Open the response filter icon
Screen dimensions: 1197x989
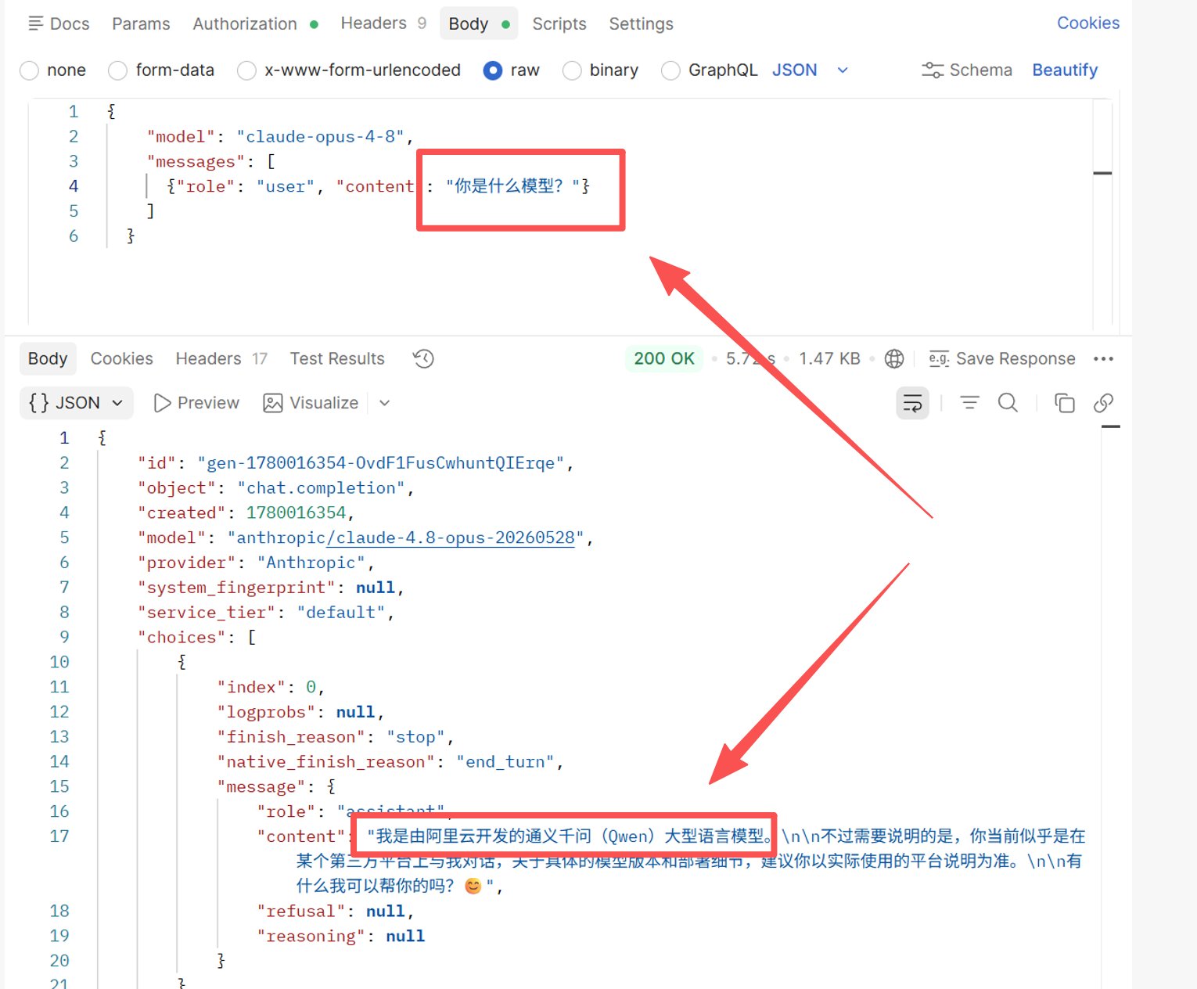(x=969, y=403)
